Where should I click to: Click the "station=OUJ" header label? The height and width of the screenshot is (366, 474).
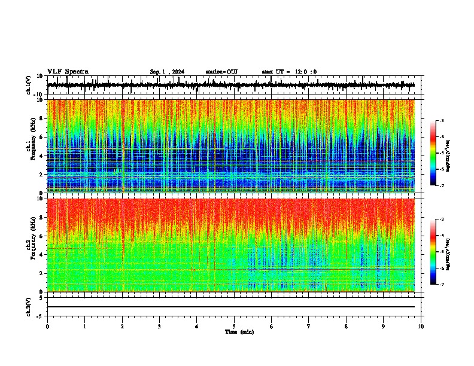point(221,72)
